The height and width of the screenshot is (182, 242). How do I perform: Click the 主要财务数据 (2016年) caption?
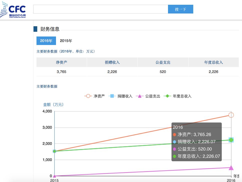pyautogui.click(x=66, y=51)
